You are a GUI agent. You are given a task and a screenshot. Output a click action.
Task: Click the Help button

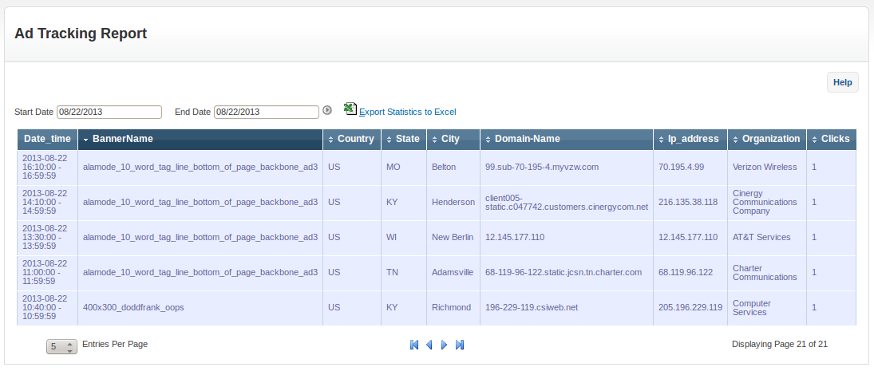point(842,82)
